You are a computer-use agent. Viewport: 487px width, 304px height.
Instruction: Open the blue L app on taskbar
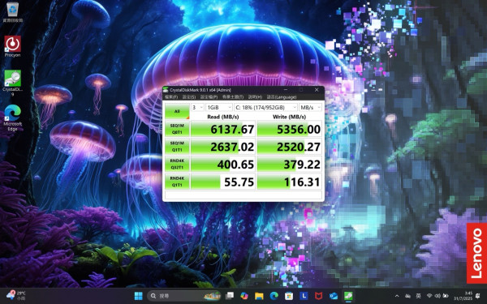pos(304,296)
